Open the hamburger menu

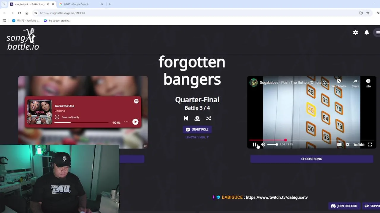coord(378,33)
